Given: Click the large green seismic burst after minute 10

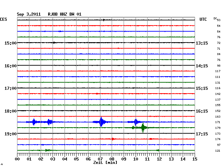Looking at the screenshot, I should click(143, 128).
